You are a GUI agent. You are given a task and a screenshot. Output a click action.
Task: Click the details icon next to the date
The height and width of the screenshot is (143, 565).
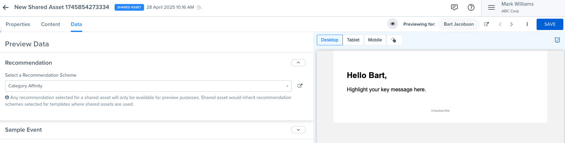[199, 7]
